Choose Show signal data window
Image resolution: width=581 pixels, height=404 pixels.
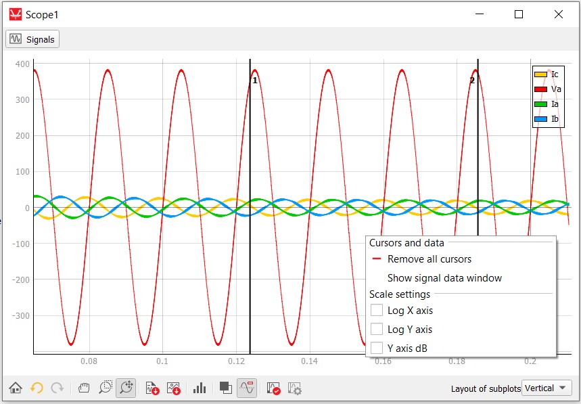444,278
